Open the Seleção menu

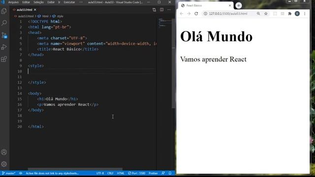tap(38, 2)
